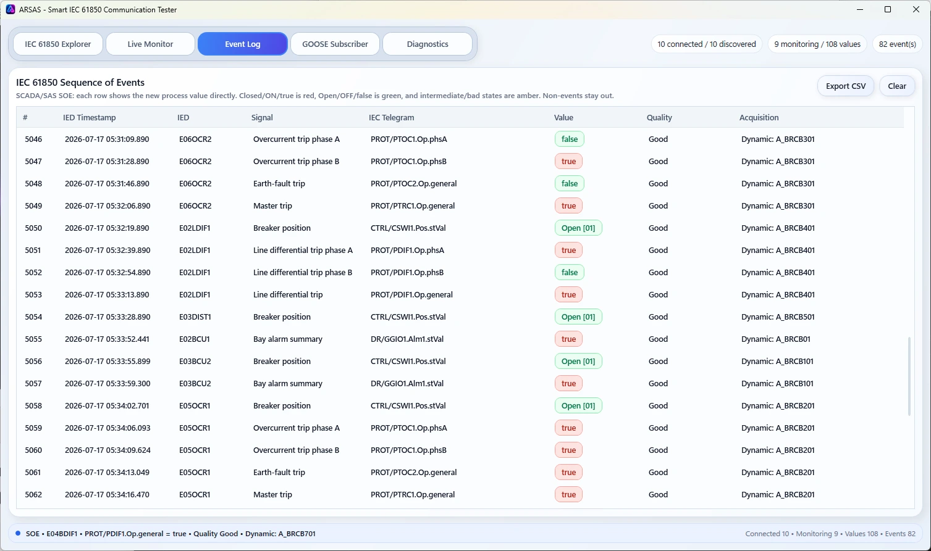The height and width of the screenshot is (551, 931).
Task: Click 'Master trip' signal in row 5049
Action: pos(272,205)
